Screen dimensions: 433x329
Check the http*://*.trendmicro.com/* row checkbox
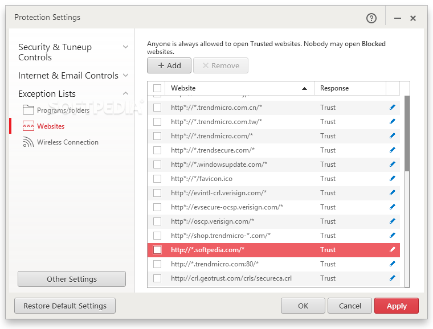coord(157,136)
